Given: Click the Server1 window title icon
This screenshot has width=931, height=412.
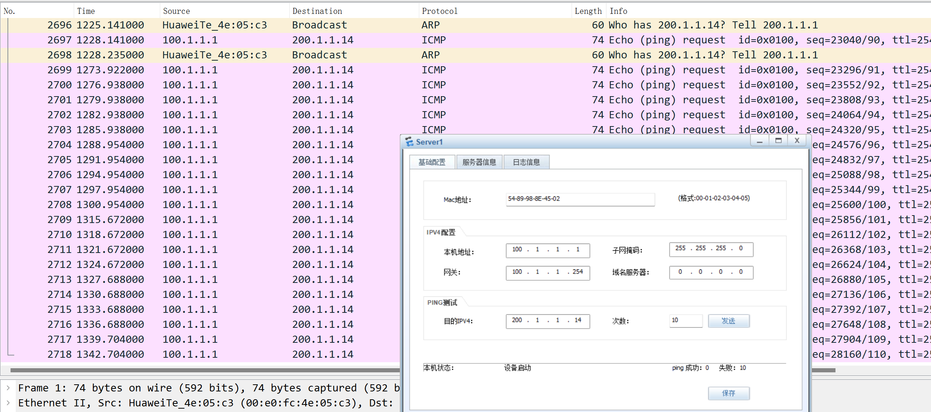Looking at the screenshot, I should point(409,142).
